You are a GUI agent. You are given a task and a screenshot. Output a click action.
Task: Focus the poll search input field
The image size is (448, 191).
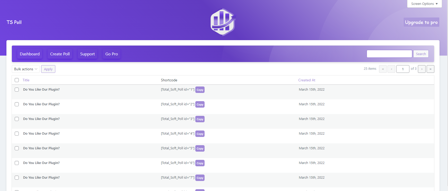click(x=389, y=54)
